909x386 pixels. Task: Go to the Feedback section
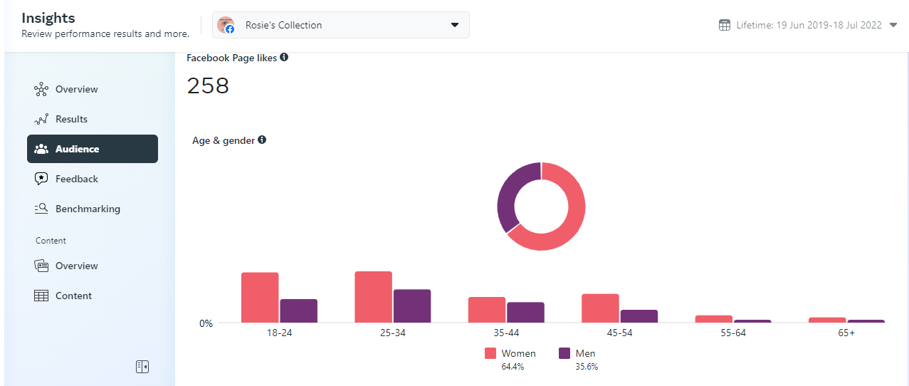pos(77,179)
